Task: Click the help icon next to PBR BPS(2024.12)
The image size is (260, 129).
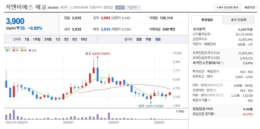Action: click(x=222, y=95)
